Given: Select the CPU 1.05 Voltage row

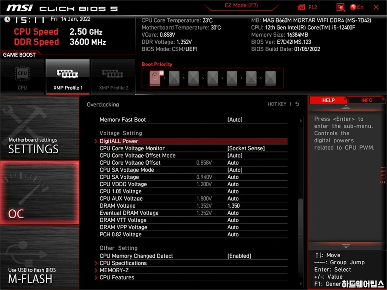Looking at the screenshot, I should tap(193, 191).
